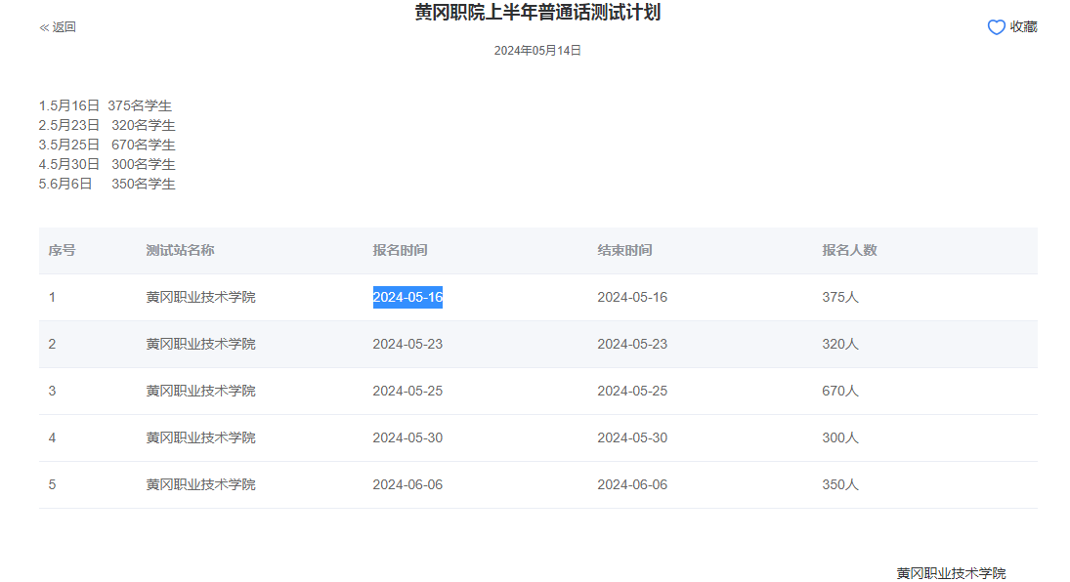The image size is (1070, 582).
Task: Click the 350人 count in row 5
Action: point(840,484)
